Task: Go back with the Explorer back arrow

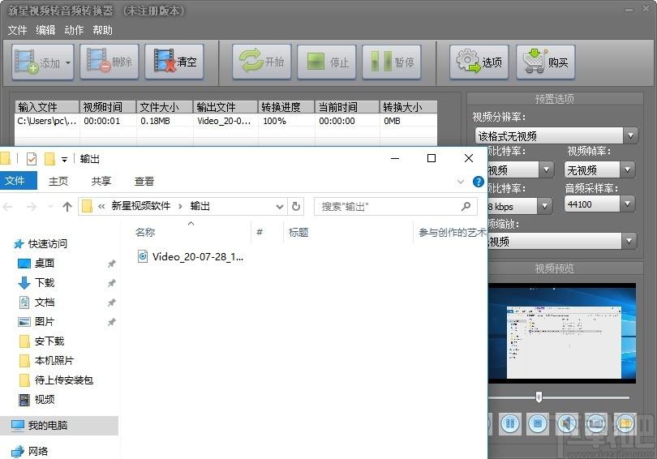Action: coord(7,207)
